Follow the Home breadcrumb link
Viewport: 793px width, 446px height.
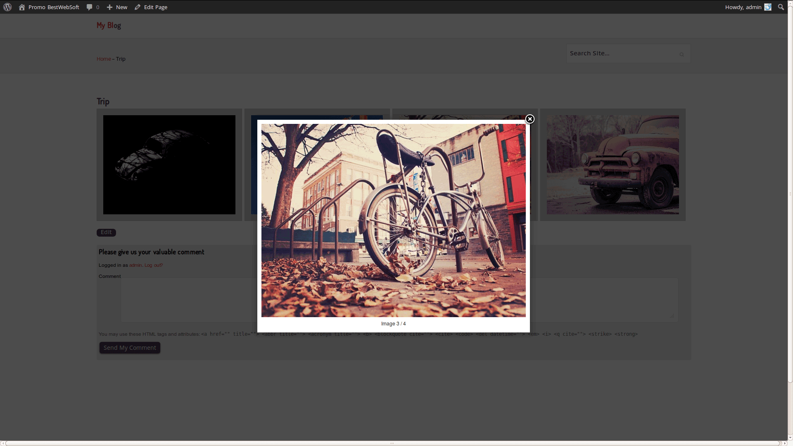[x=104, y=59]
